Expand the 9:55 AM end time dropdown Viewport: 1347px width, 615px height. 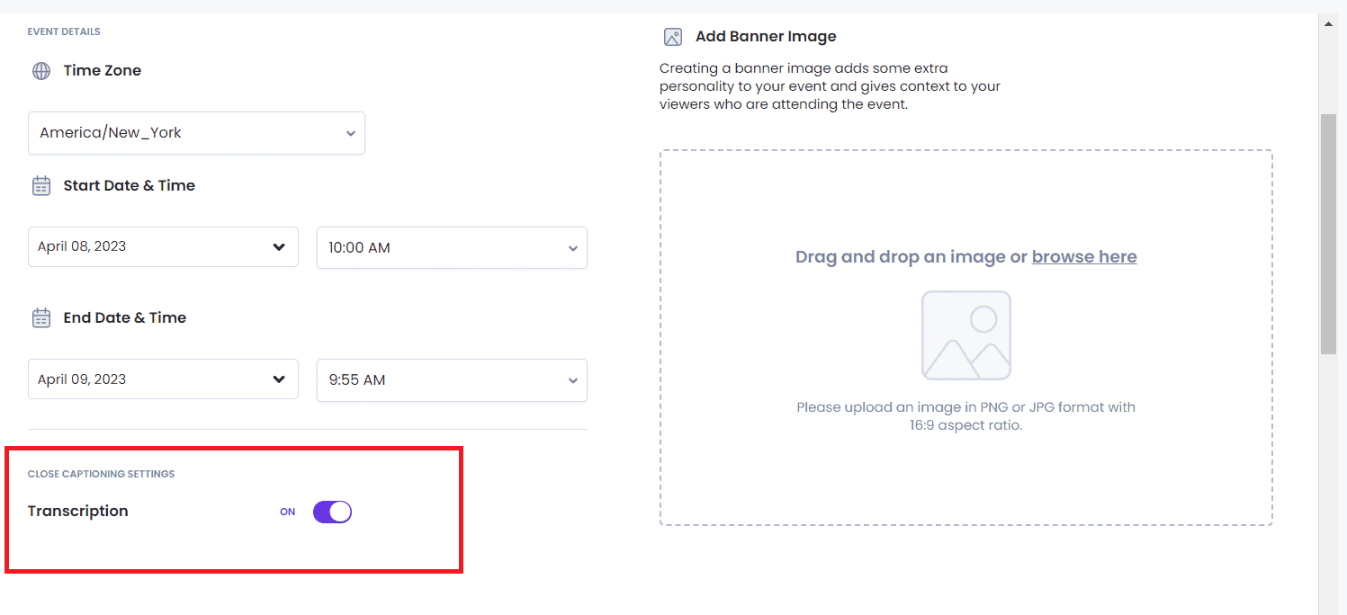pyautogui.click(x=452, y=380)
